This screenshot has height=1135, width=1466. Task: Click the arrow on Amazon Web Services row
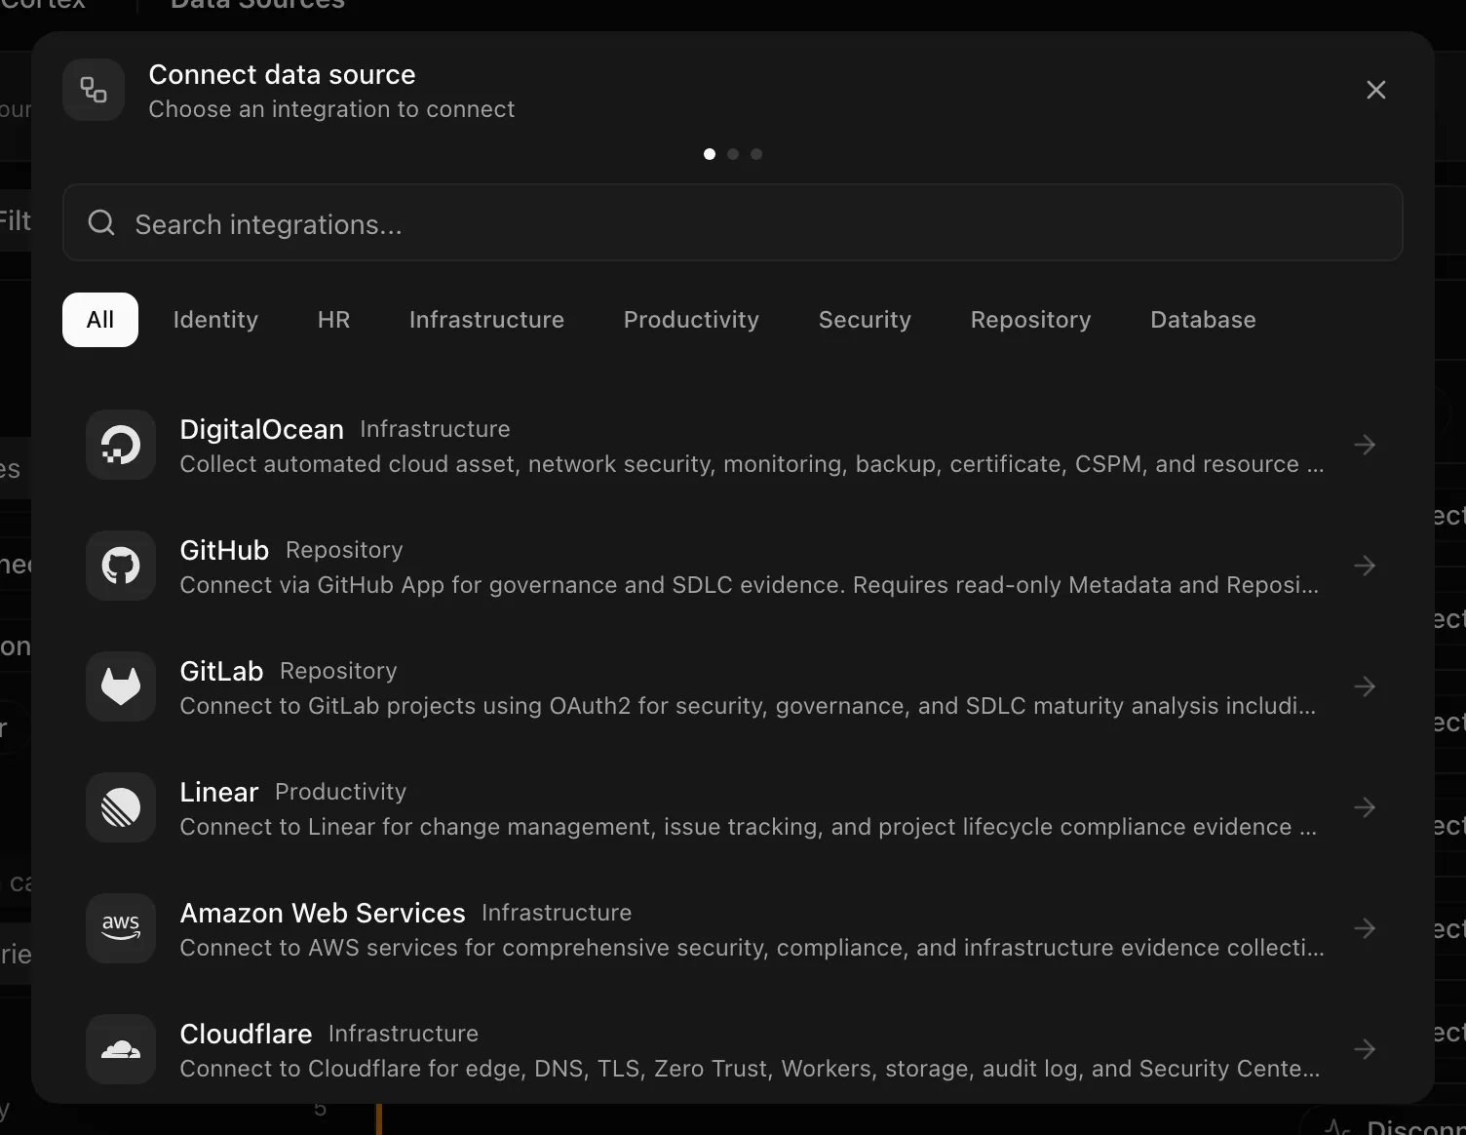click(1365, 928)
